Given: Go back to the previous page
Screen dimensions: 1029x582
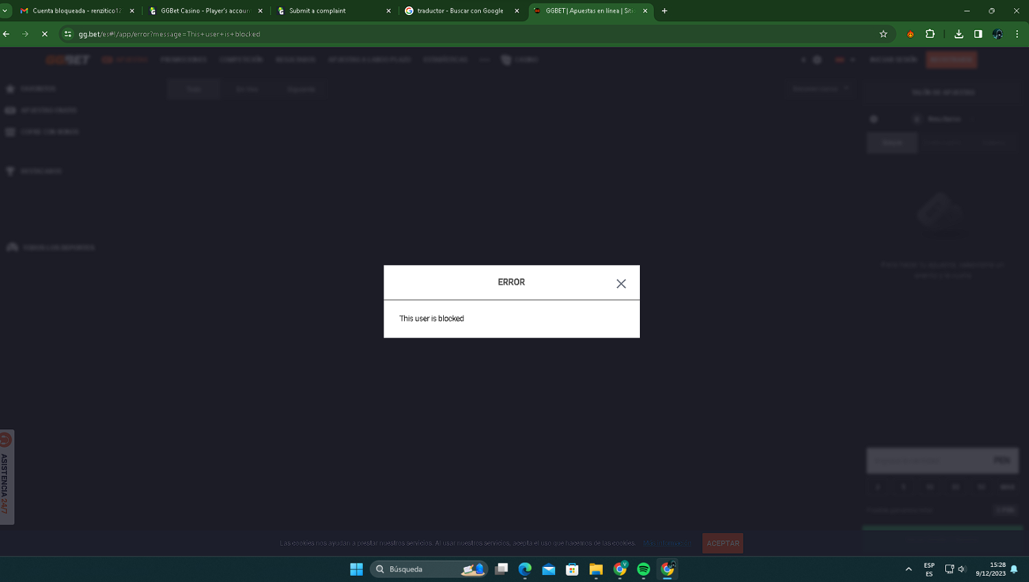Looking at the screenshot, I should click(7, 34).
